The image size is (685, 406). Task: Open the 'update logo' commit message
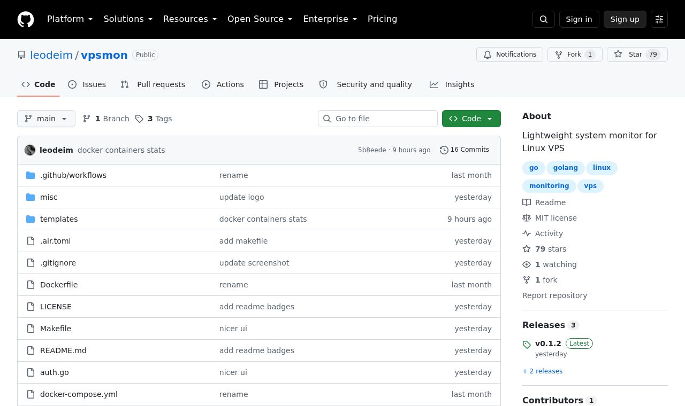click(242, 197)
